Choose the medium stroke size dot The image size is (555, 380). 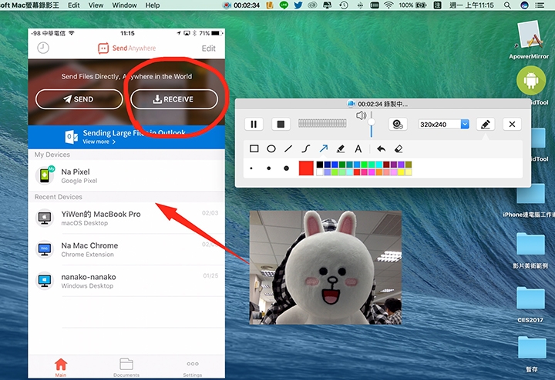click(269, 168)
